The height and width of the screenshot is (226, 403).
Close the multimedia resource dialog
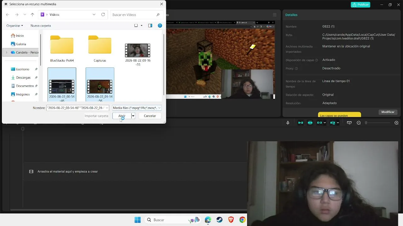tap(162, 4)
